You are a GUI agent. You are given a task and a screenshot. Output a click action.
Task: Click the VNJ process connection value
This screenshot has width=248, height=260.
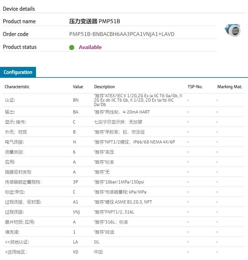(x=76, y=212)
